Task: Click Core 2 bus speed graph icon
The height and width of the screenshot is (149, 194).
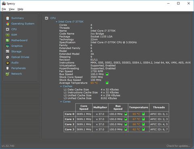Action: pos(126,124)
